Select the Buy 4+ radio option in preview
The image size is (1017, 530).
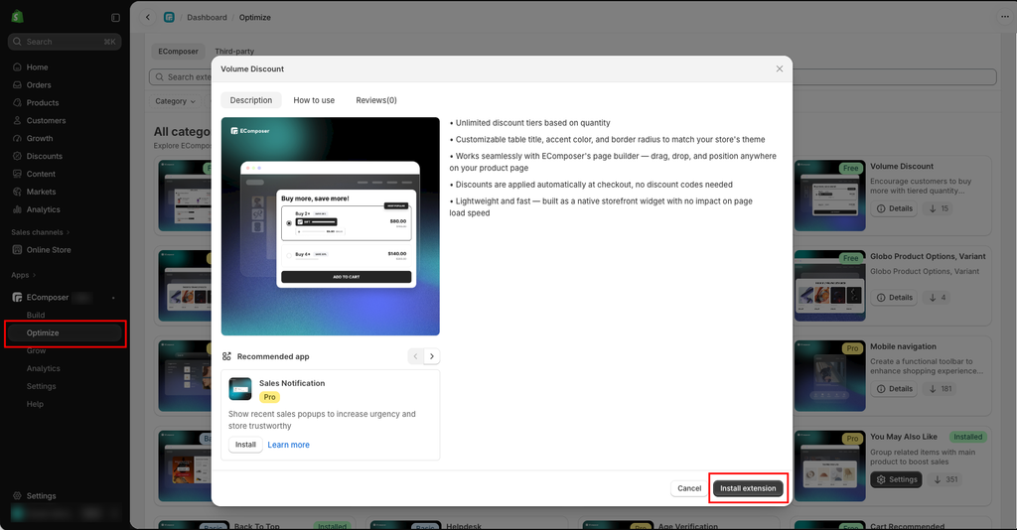point(289,255)
